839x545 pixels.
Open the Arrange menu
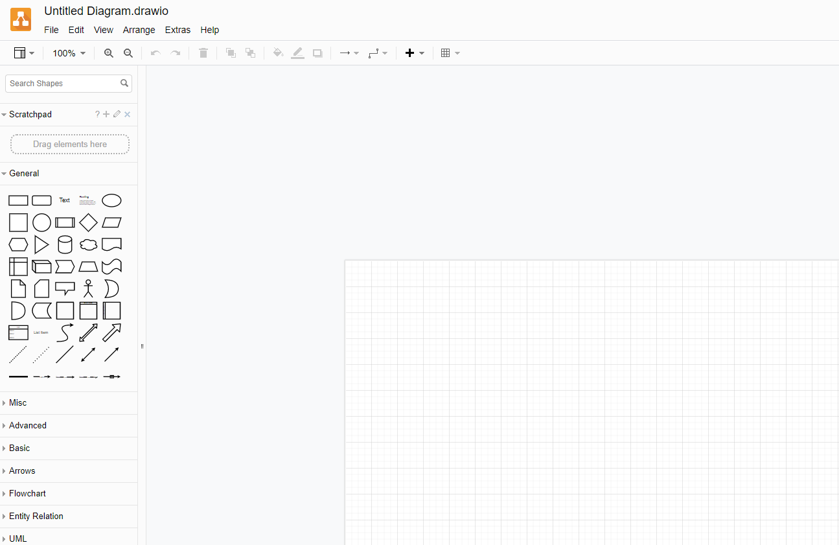click(x=139, y=30)
